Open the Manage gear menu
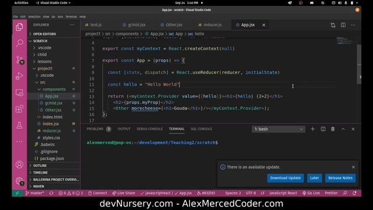This screenshot has width=373, height=210. (x=19, y=181)
